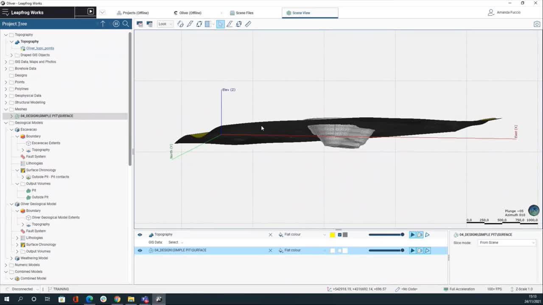This screenshot has width=543, height=305.
Task: Open the Project Tree search
Action: click(126, 24)
